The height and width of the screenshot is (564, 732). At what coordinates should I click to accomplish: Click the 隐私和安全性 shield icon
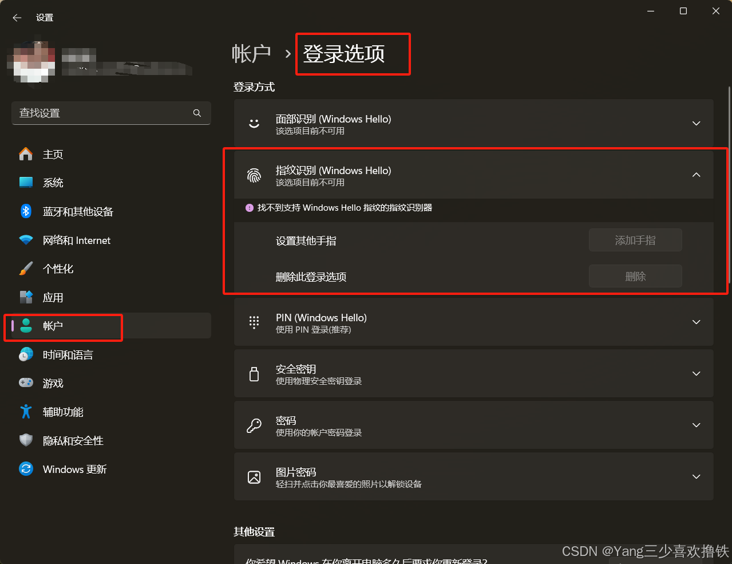click(26, 440)
